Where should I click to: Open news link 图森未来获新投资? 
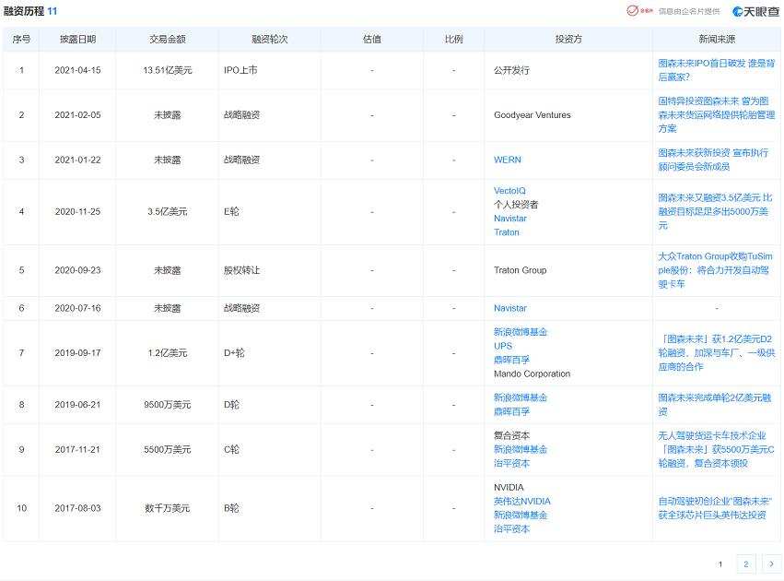(712, 160)
